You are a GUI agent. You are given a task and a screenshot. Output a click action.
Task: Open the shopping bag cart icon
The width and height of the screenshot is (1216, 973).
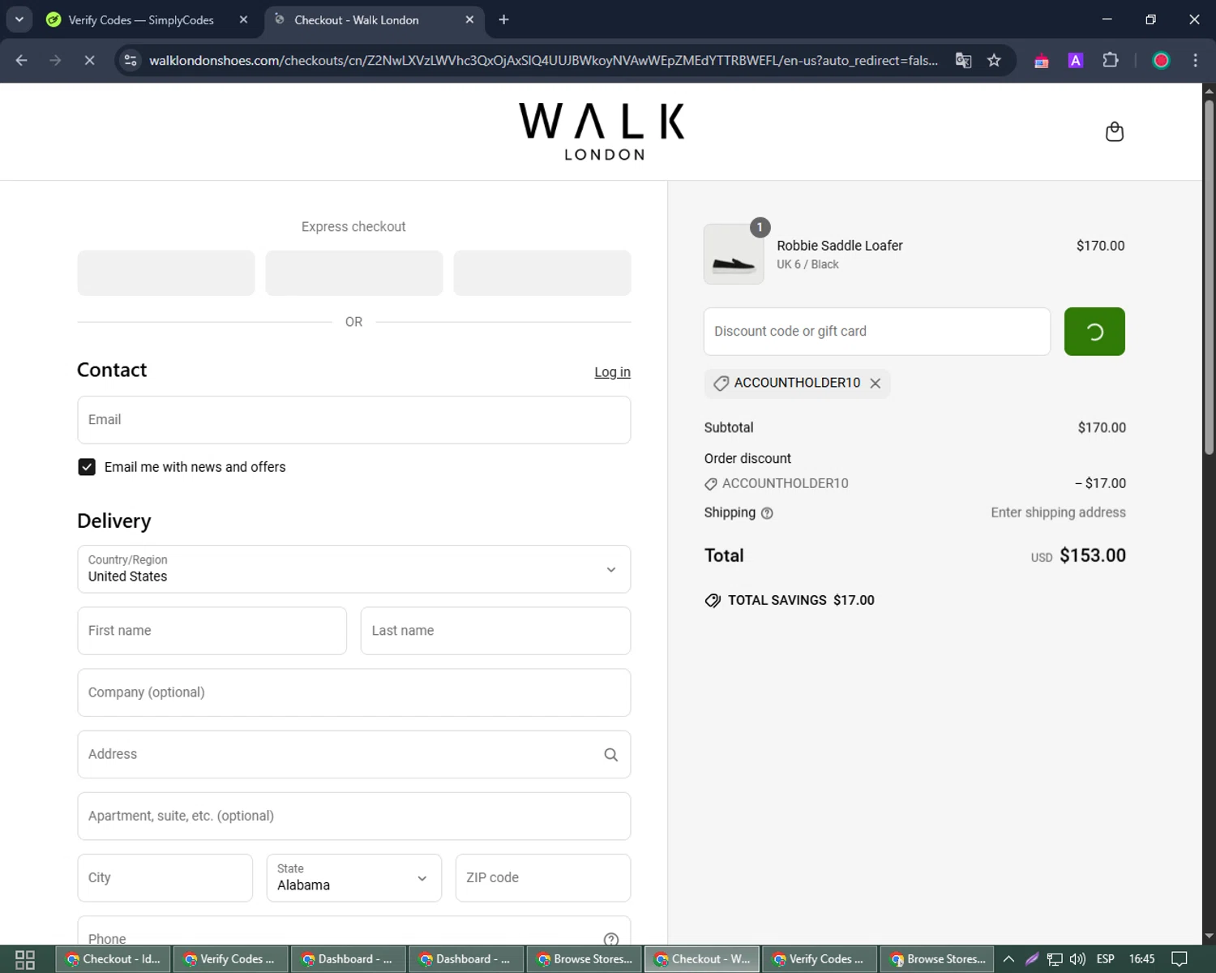click(1115, 131)
